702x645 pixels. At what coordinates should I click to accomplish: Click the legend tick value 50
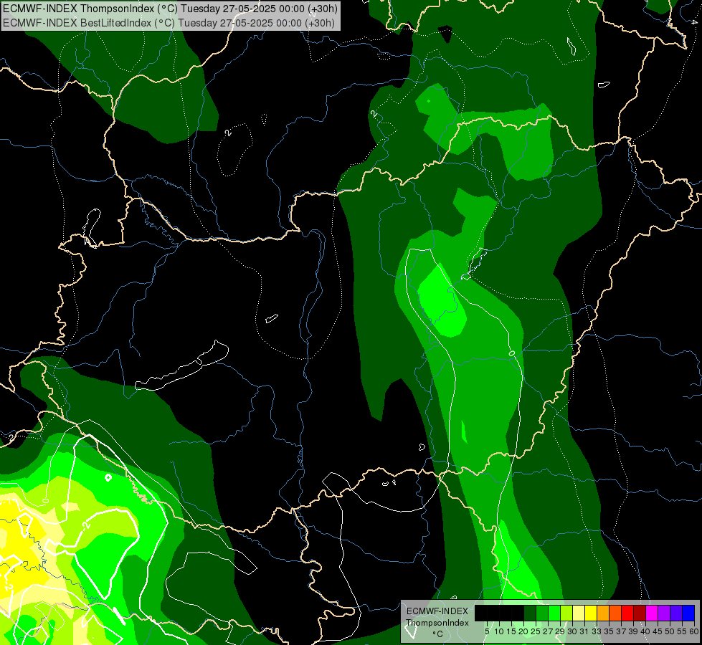(670, 631)
